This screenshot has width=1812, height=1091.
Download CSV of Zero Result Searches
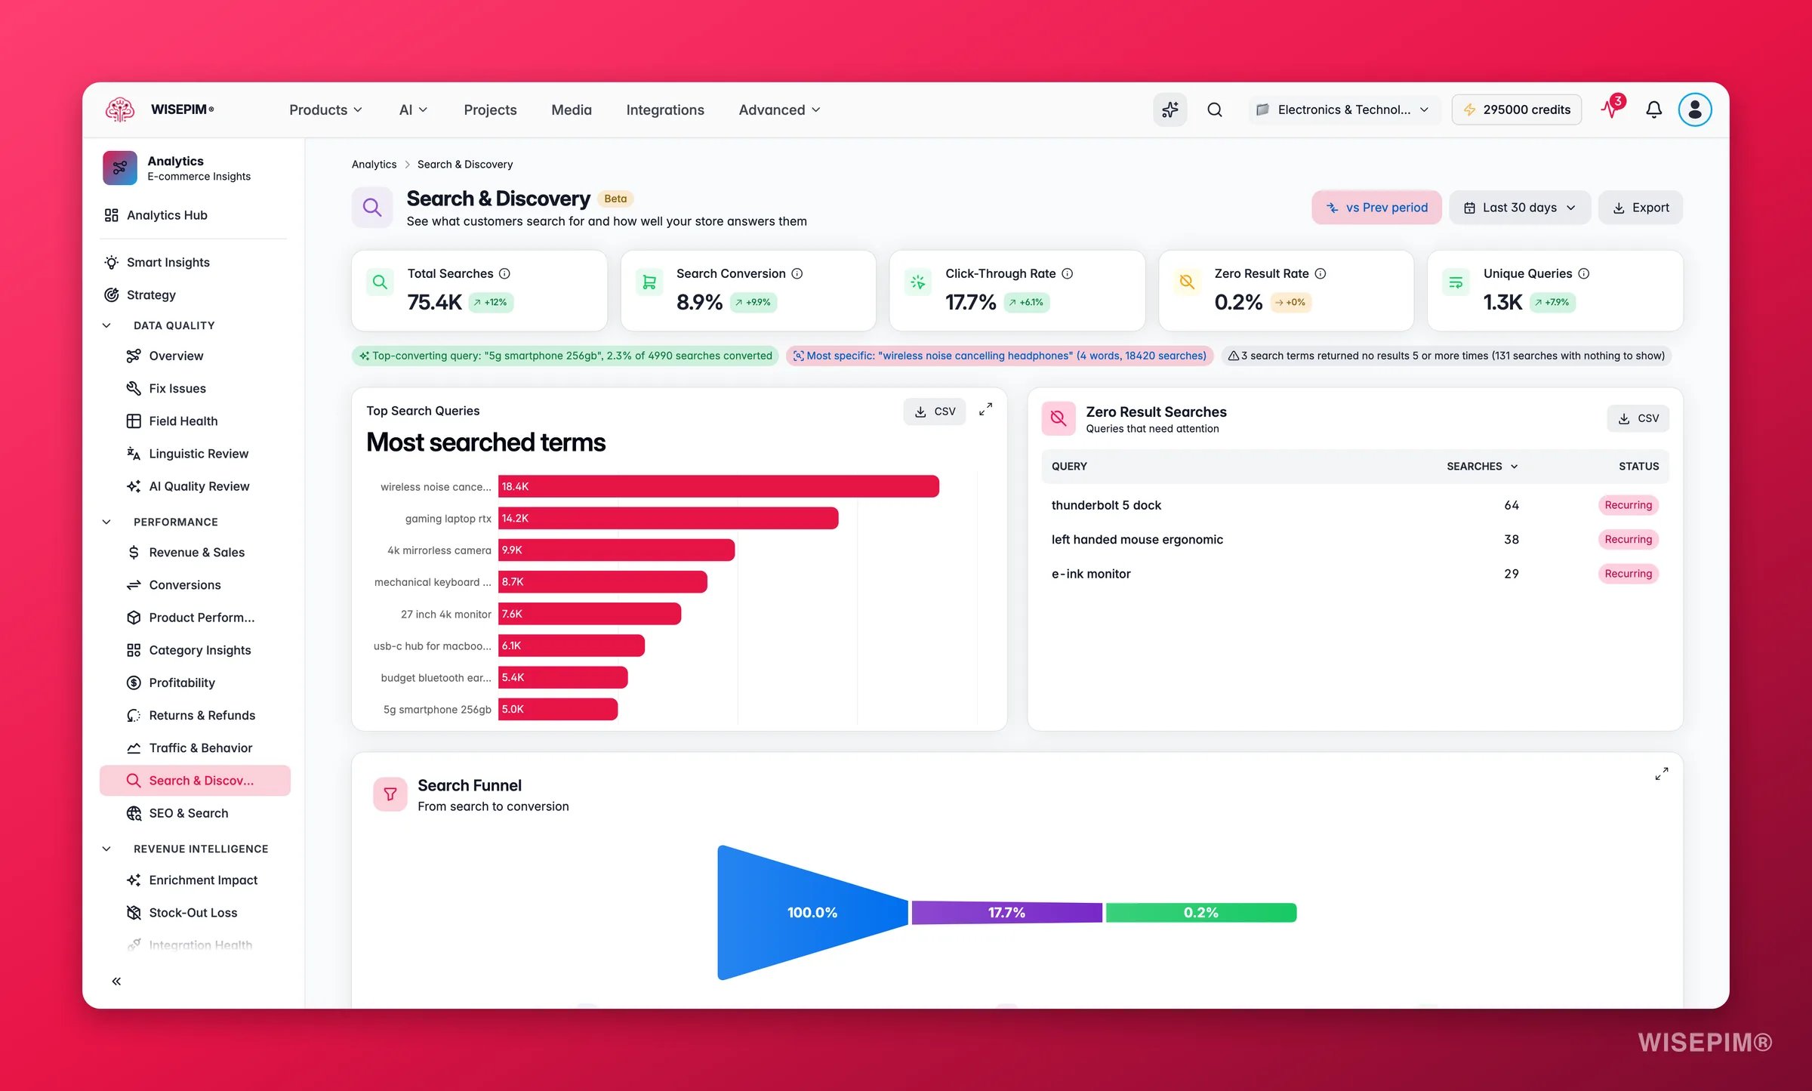tap(1638, 418)
